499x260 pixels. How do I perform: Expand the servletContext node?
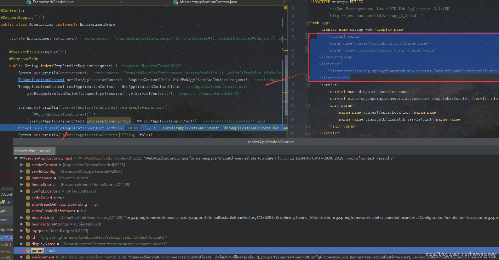(x=22, y=165)
